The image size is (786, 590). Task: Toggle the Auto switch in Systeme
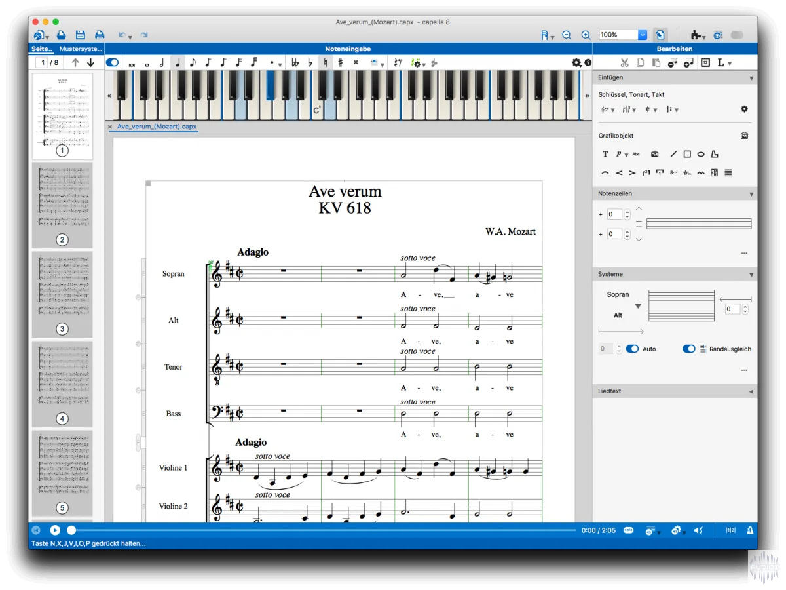coord(632,349)
